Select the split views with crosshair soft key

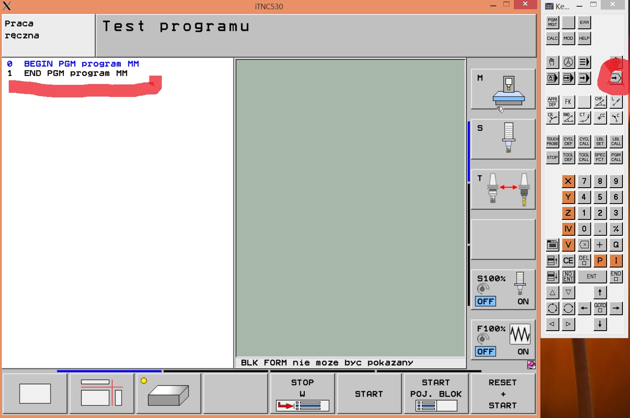(102, 394)
